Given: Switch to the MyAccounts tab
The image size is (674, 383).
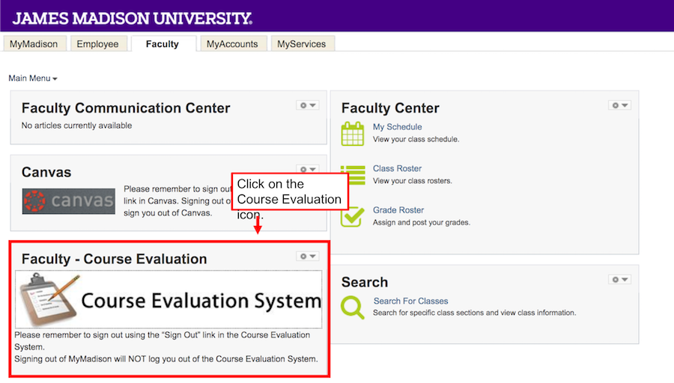Looking at the screenshot, I should (232, 44).
